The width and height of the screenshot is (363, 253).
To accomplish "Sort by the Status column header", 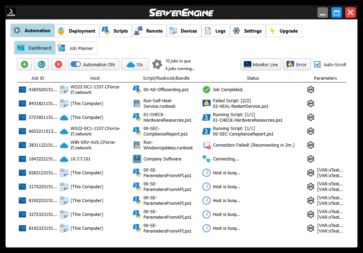I will point(253,78).
